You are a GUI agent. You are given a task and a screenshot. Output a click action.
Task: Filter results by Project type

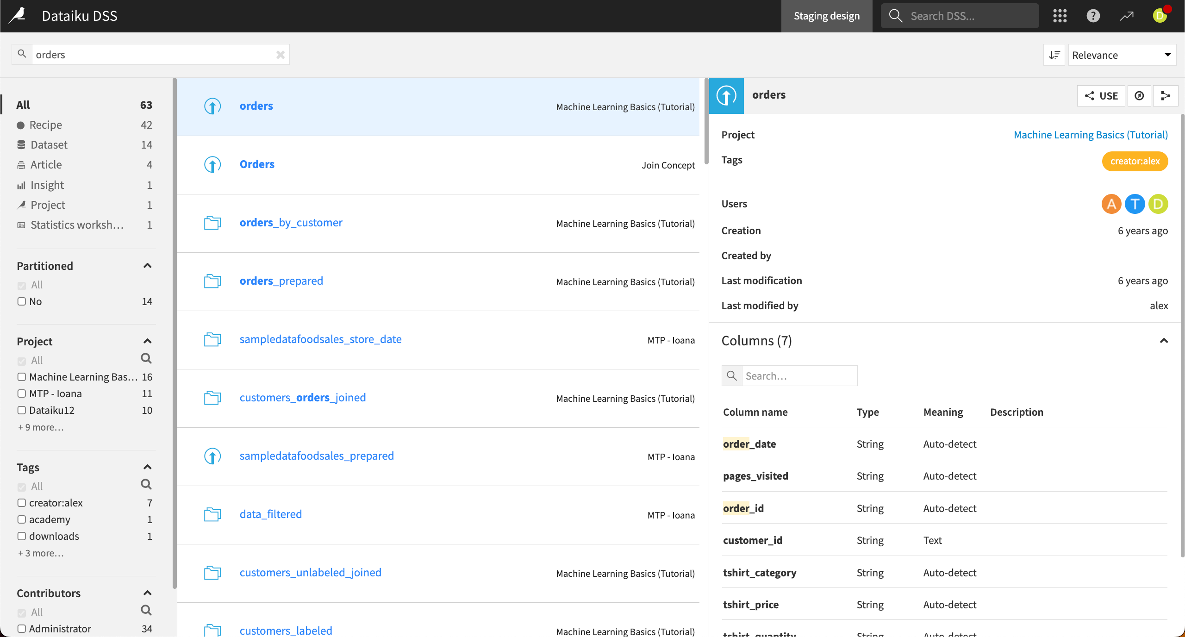point(84,205)
